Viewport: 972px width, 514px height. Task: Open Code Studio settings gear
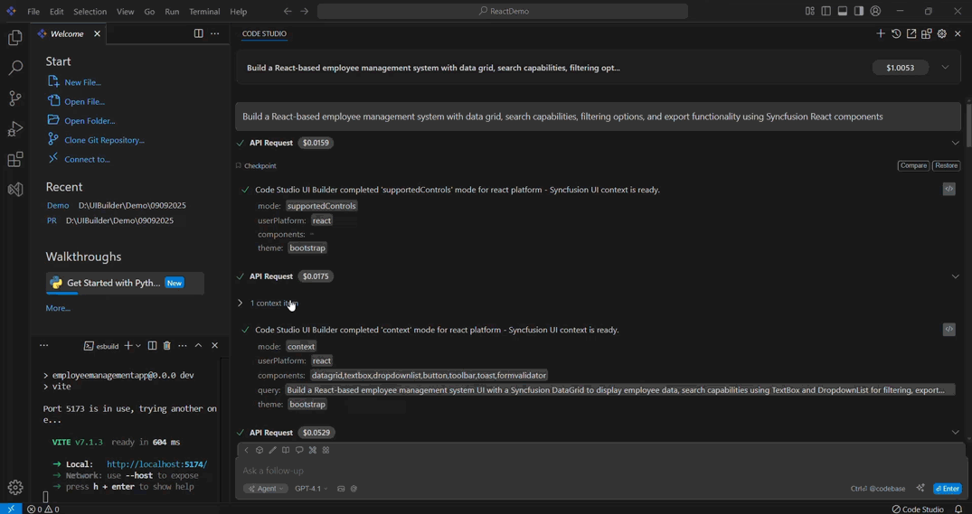click(x=941, y=33)
